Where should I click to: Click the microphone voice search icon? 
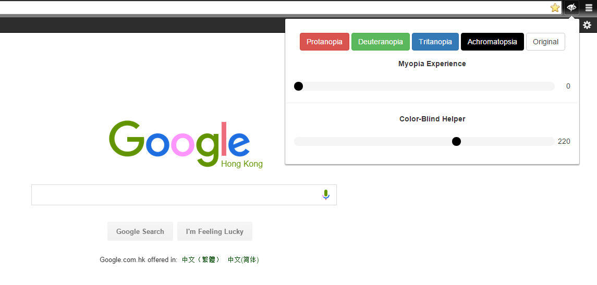pyautogui.click(x=325, y=195)
